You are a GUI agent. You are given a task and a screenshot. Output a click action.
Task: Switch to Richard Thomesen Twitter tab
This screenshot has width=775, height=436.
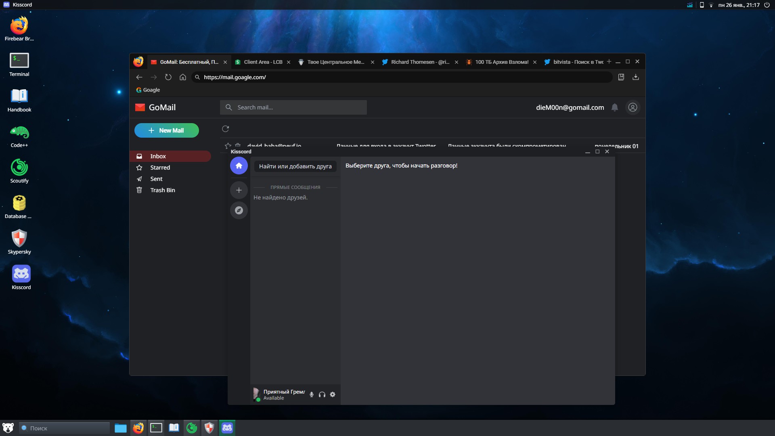pos(419,62)
